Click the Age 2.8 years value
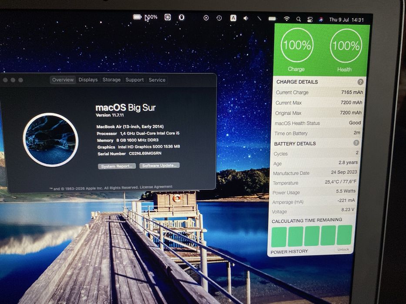The image size is (406, 304). pos(348,162)
